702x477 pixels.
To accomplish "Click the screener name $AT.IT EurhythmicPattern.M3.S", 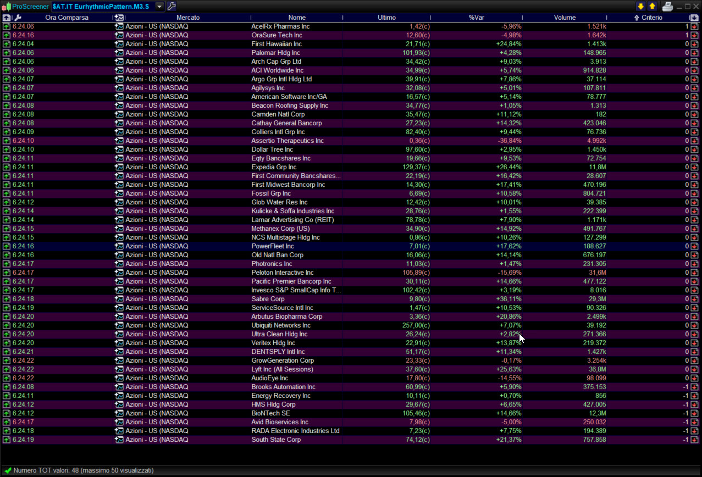I will click(x=101, y=7).
